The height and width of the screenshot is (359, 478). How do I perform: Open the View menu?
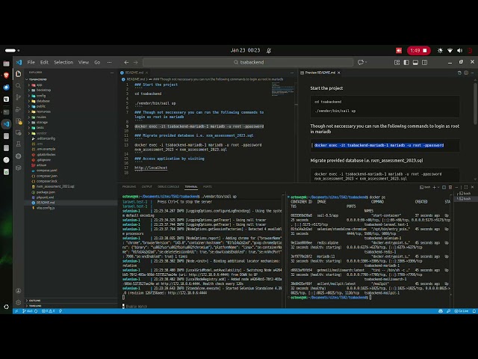click(x=84, y=62)
